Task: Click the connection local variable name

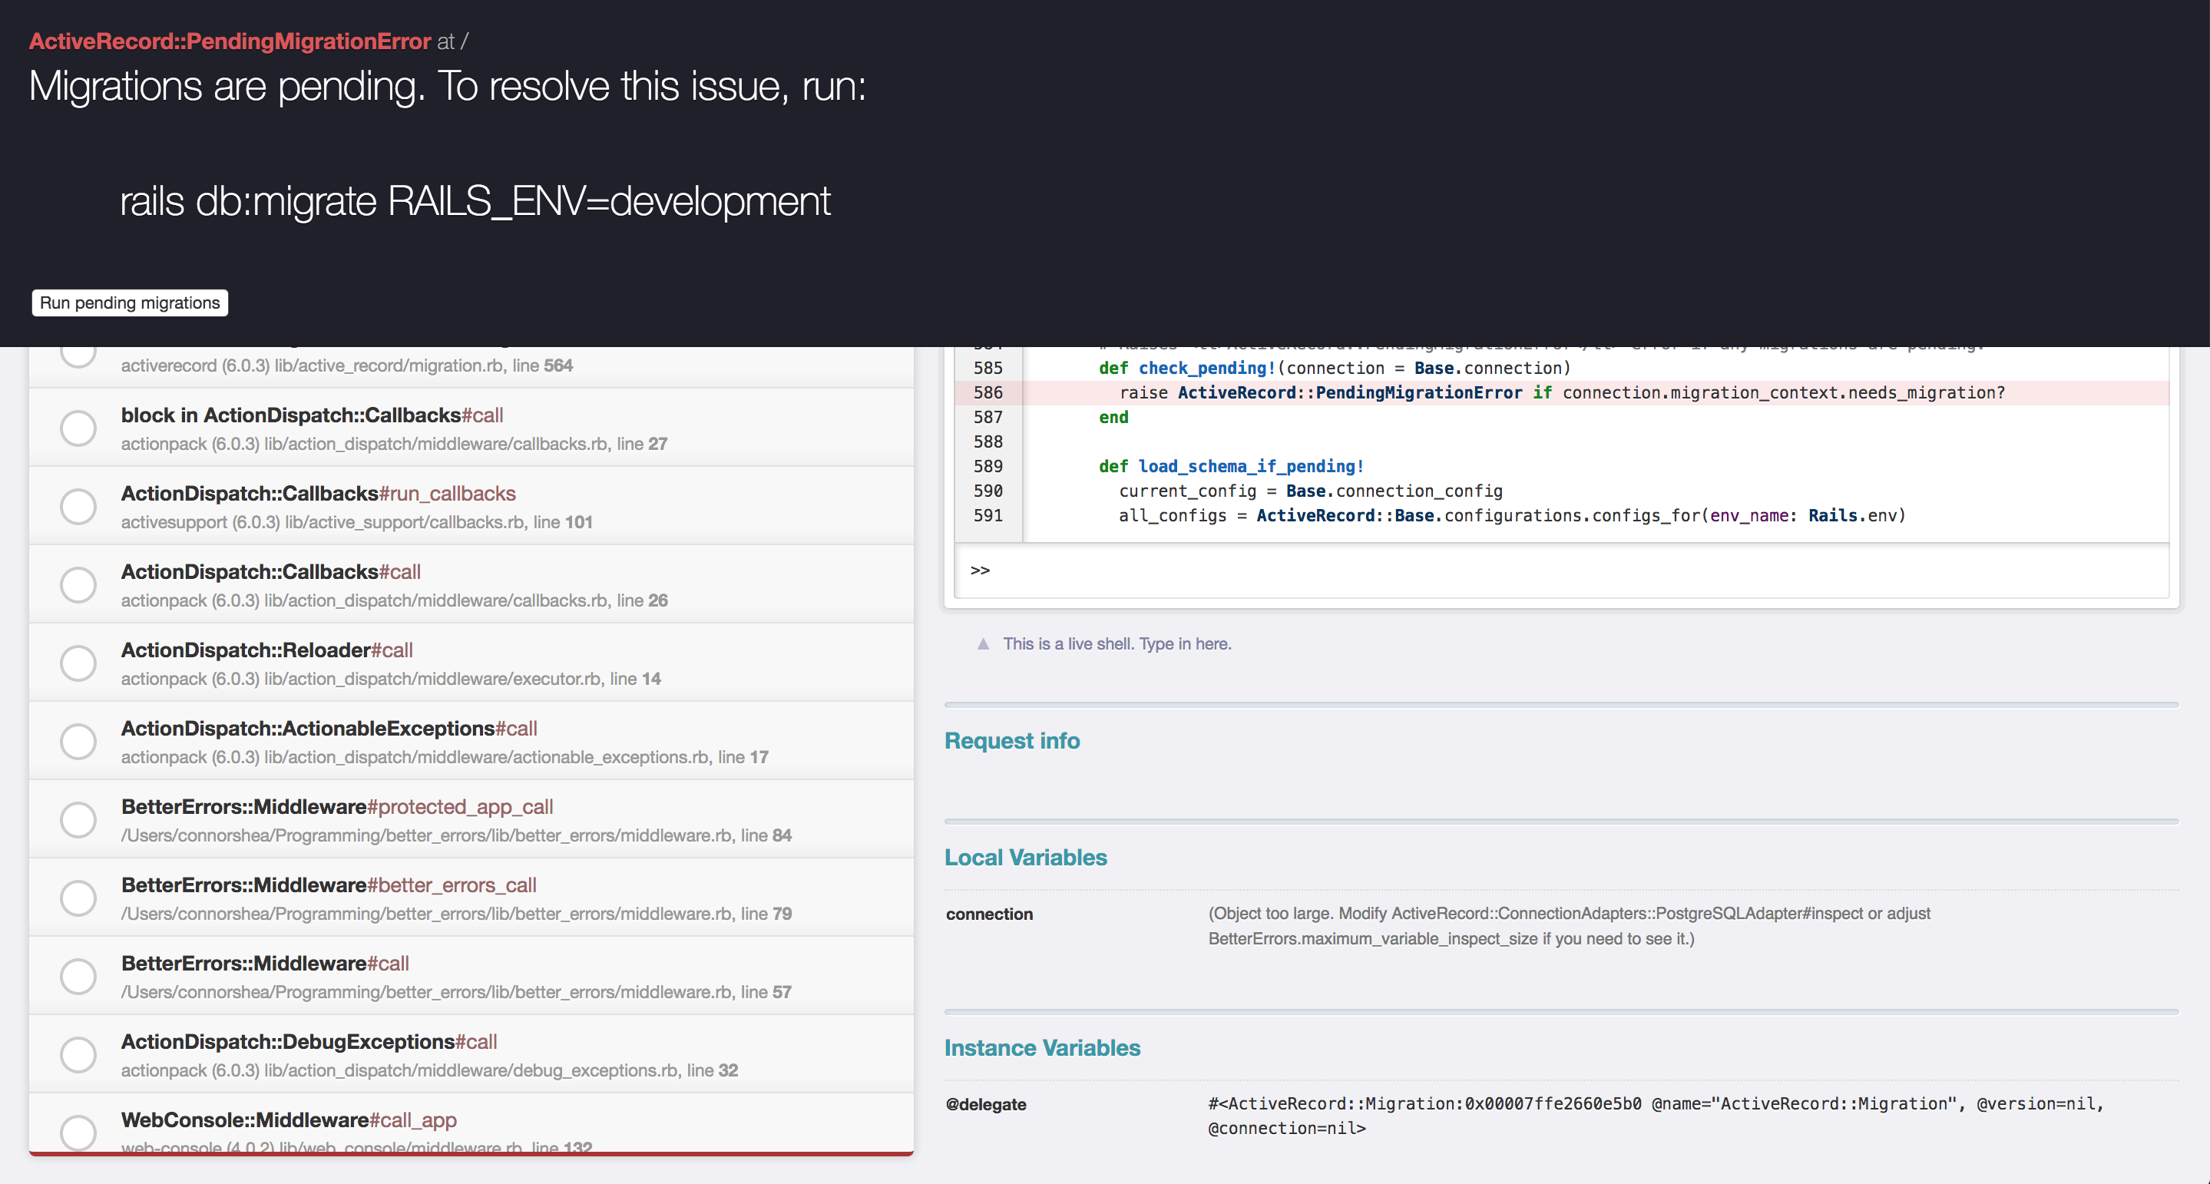Action: click(989, 914)
